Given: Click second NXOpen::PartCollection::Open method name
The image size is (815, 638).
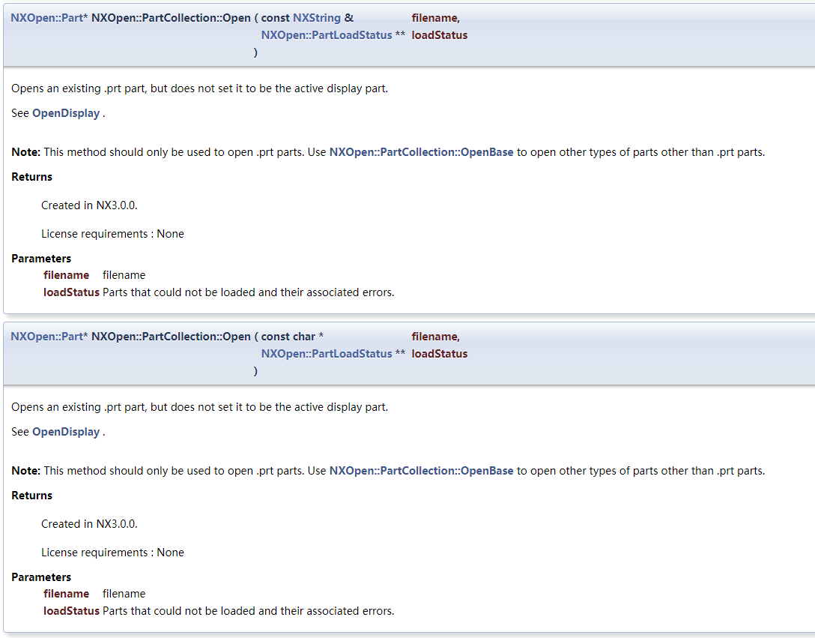Looking at the screenshot, I should point(171,336).
